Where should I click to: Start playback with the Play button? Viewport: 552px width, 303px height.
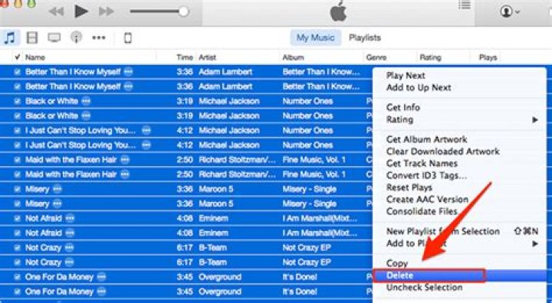[x=81, y=11]
